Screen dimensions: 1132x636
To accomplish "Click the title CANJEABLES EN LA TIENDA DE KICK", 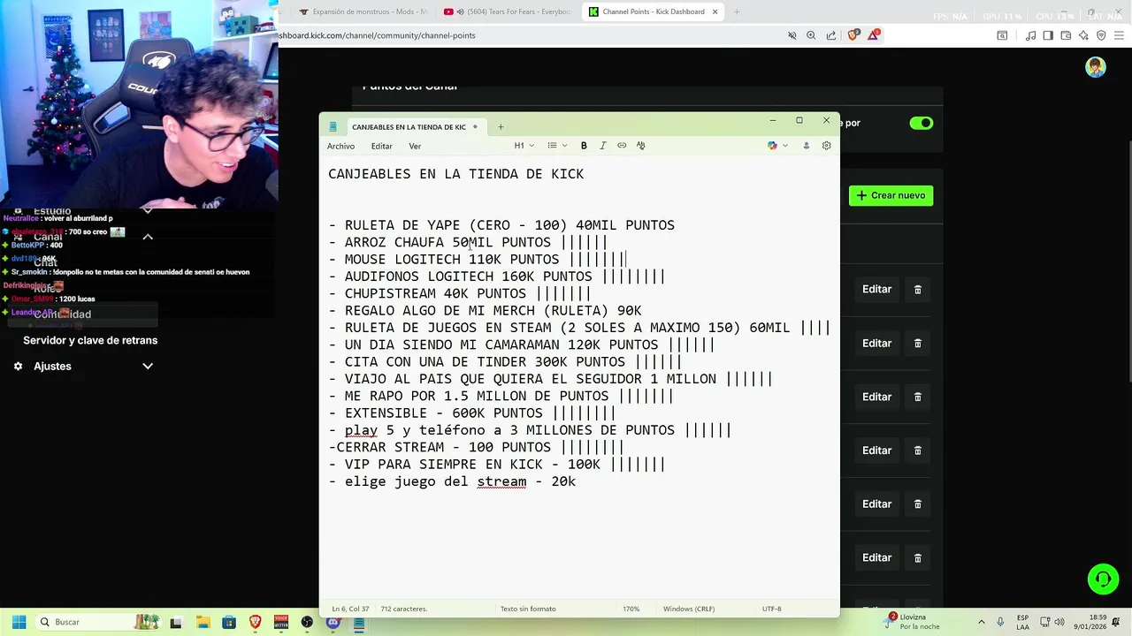I will coord(455,174).
